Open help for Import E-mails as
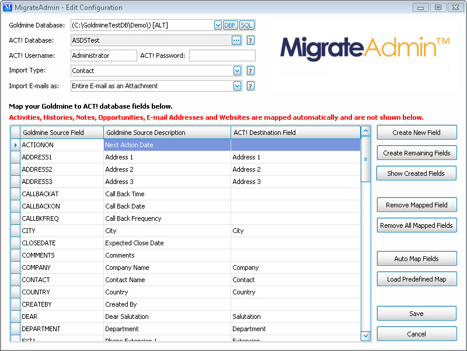This screenshot has width=467, height=351. click(x=250, y=86)
